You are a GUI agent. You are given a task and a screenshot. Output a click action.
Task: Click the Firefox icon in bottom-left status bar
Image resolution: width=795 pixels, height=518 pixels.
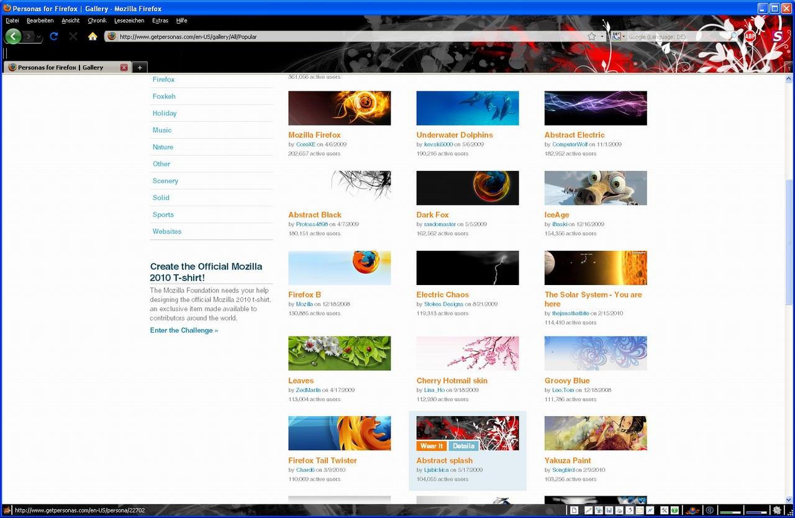click(x=7, y=511)
